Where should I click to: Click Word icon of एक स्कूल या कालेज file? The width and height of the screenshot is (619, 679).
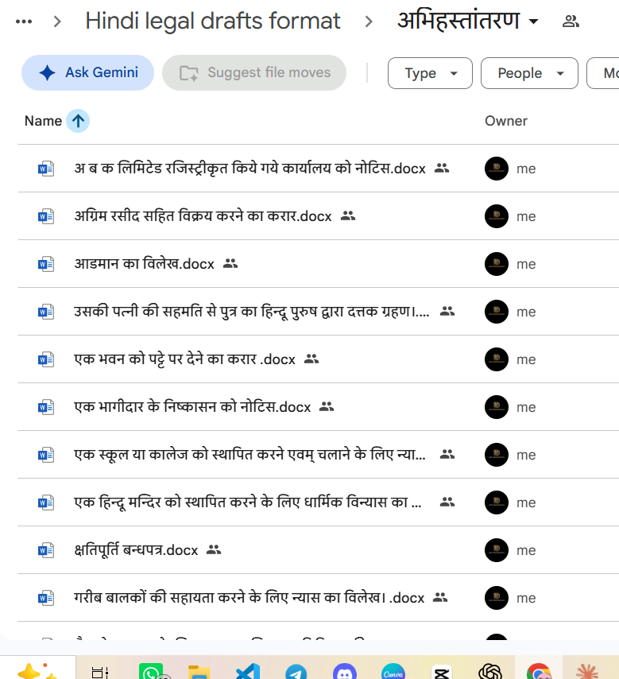point(46,455)
